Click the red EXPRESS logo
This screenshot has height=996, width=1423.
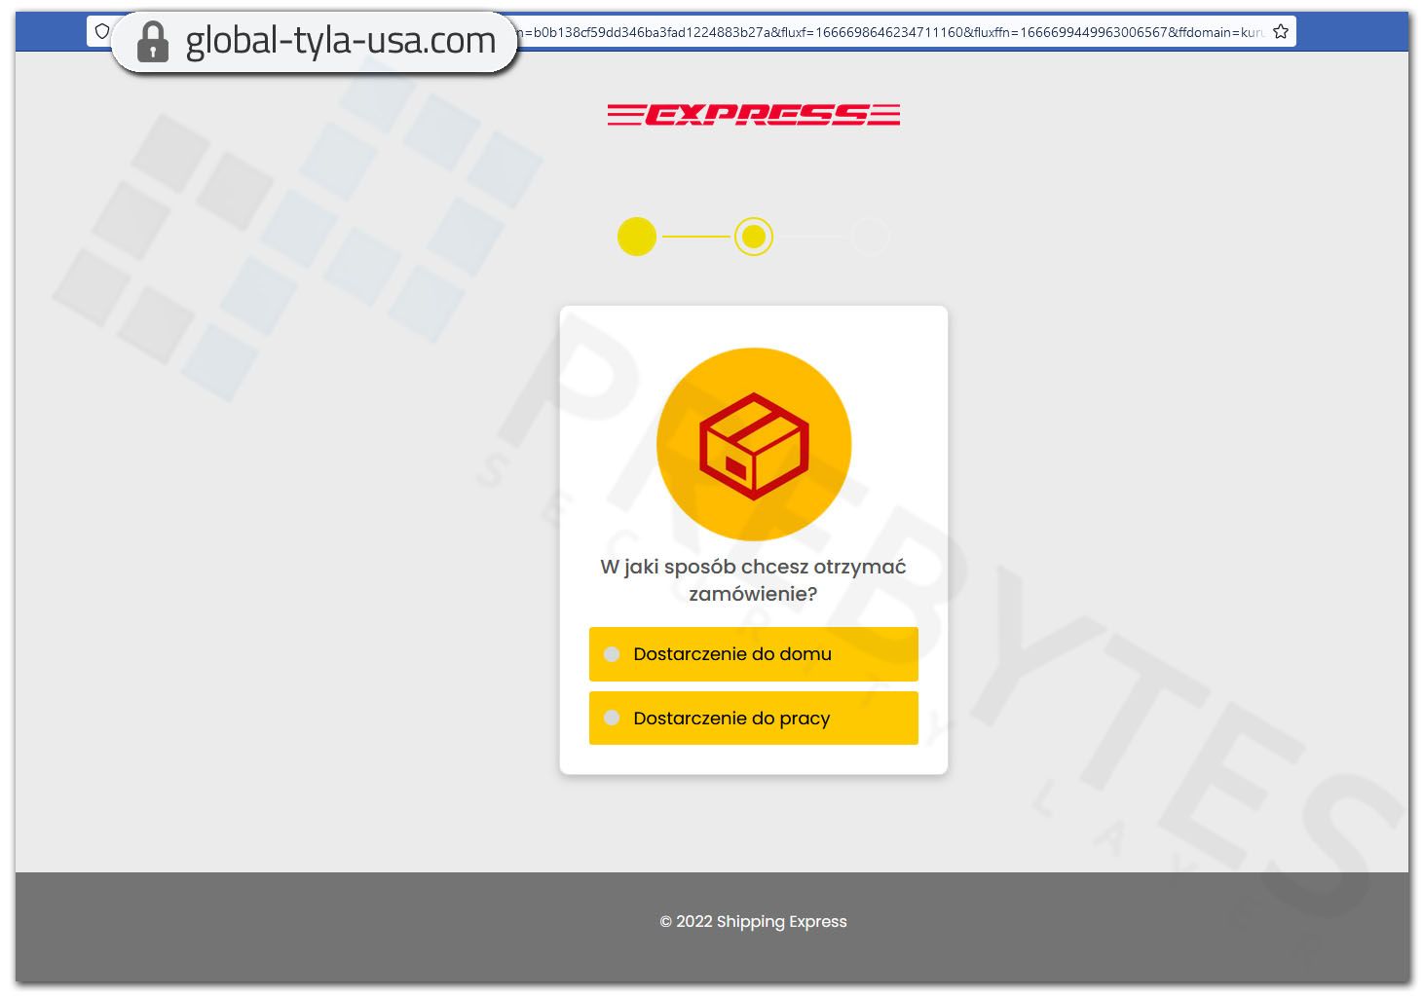click(x=754, y=115)
